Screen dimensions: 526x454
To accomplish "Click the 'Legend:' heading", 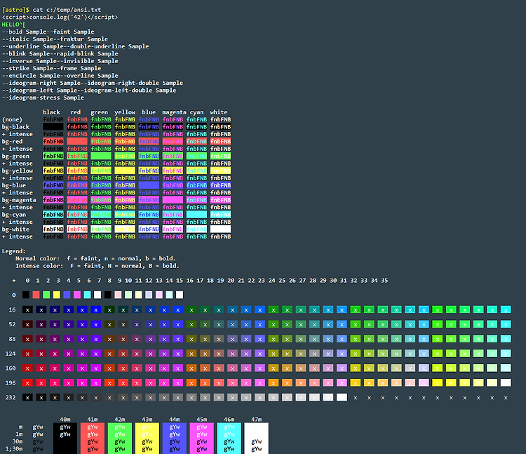I will tap(14, 251).
